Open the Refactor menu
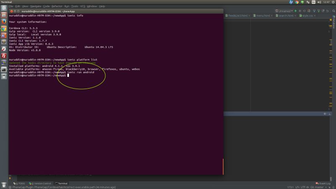Viewport: 336px width, 189px height. pyautogui.click(x=57, y=6)
